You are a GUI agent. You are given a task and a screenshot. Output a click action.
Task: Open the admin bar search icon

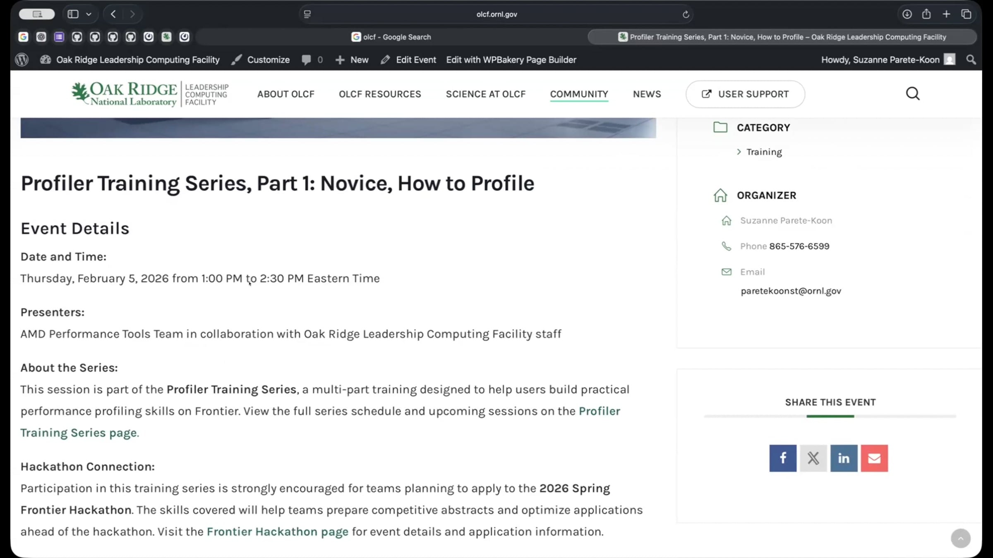coord(971,60)
